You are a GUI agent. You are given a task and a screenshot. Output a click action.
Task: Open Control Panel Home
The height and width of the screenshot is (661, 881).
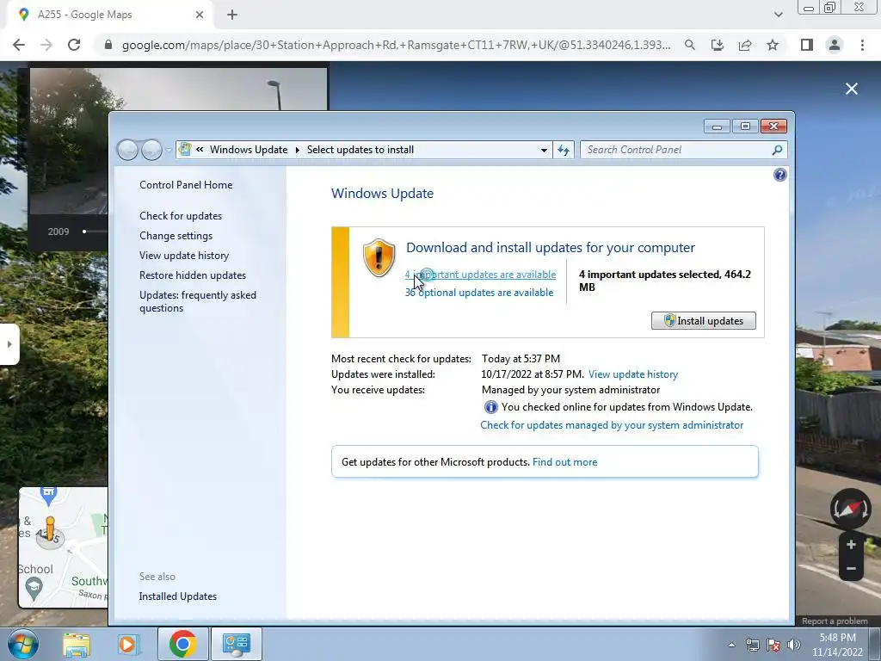[x=186, y=185]
